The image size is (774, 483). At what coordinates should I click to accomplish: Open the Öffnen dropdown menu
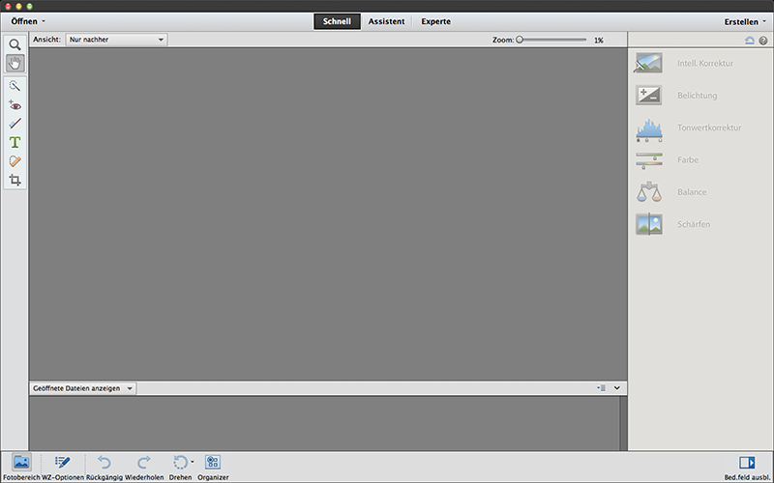pyautogui.click(x=28, y=21)
